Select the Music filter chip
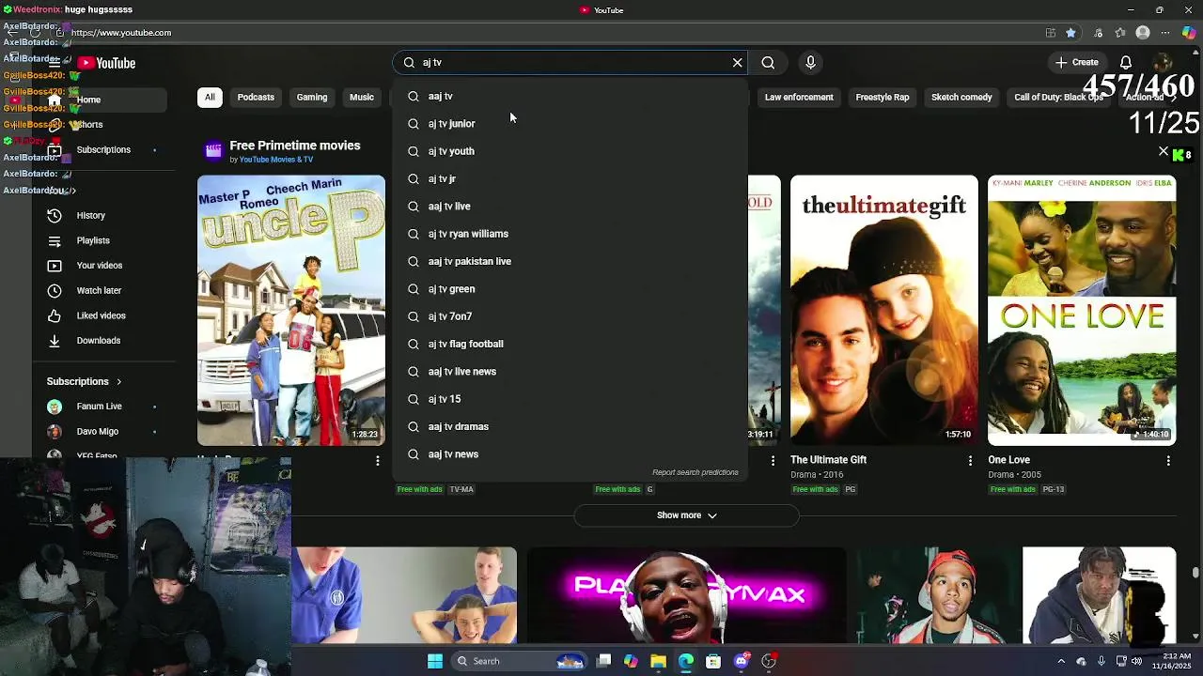 (x=362, y=98)
